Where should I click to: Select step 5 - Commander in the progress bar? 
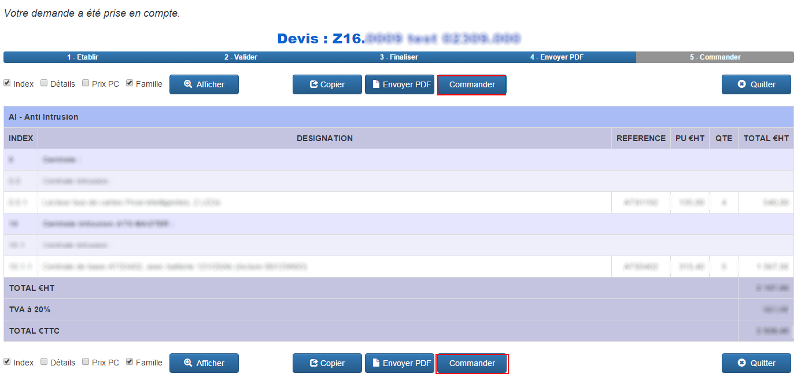pyautogui.click(x=715, y=57)
